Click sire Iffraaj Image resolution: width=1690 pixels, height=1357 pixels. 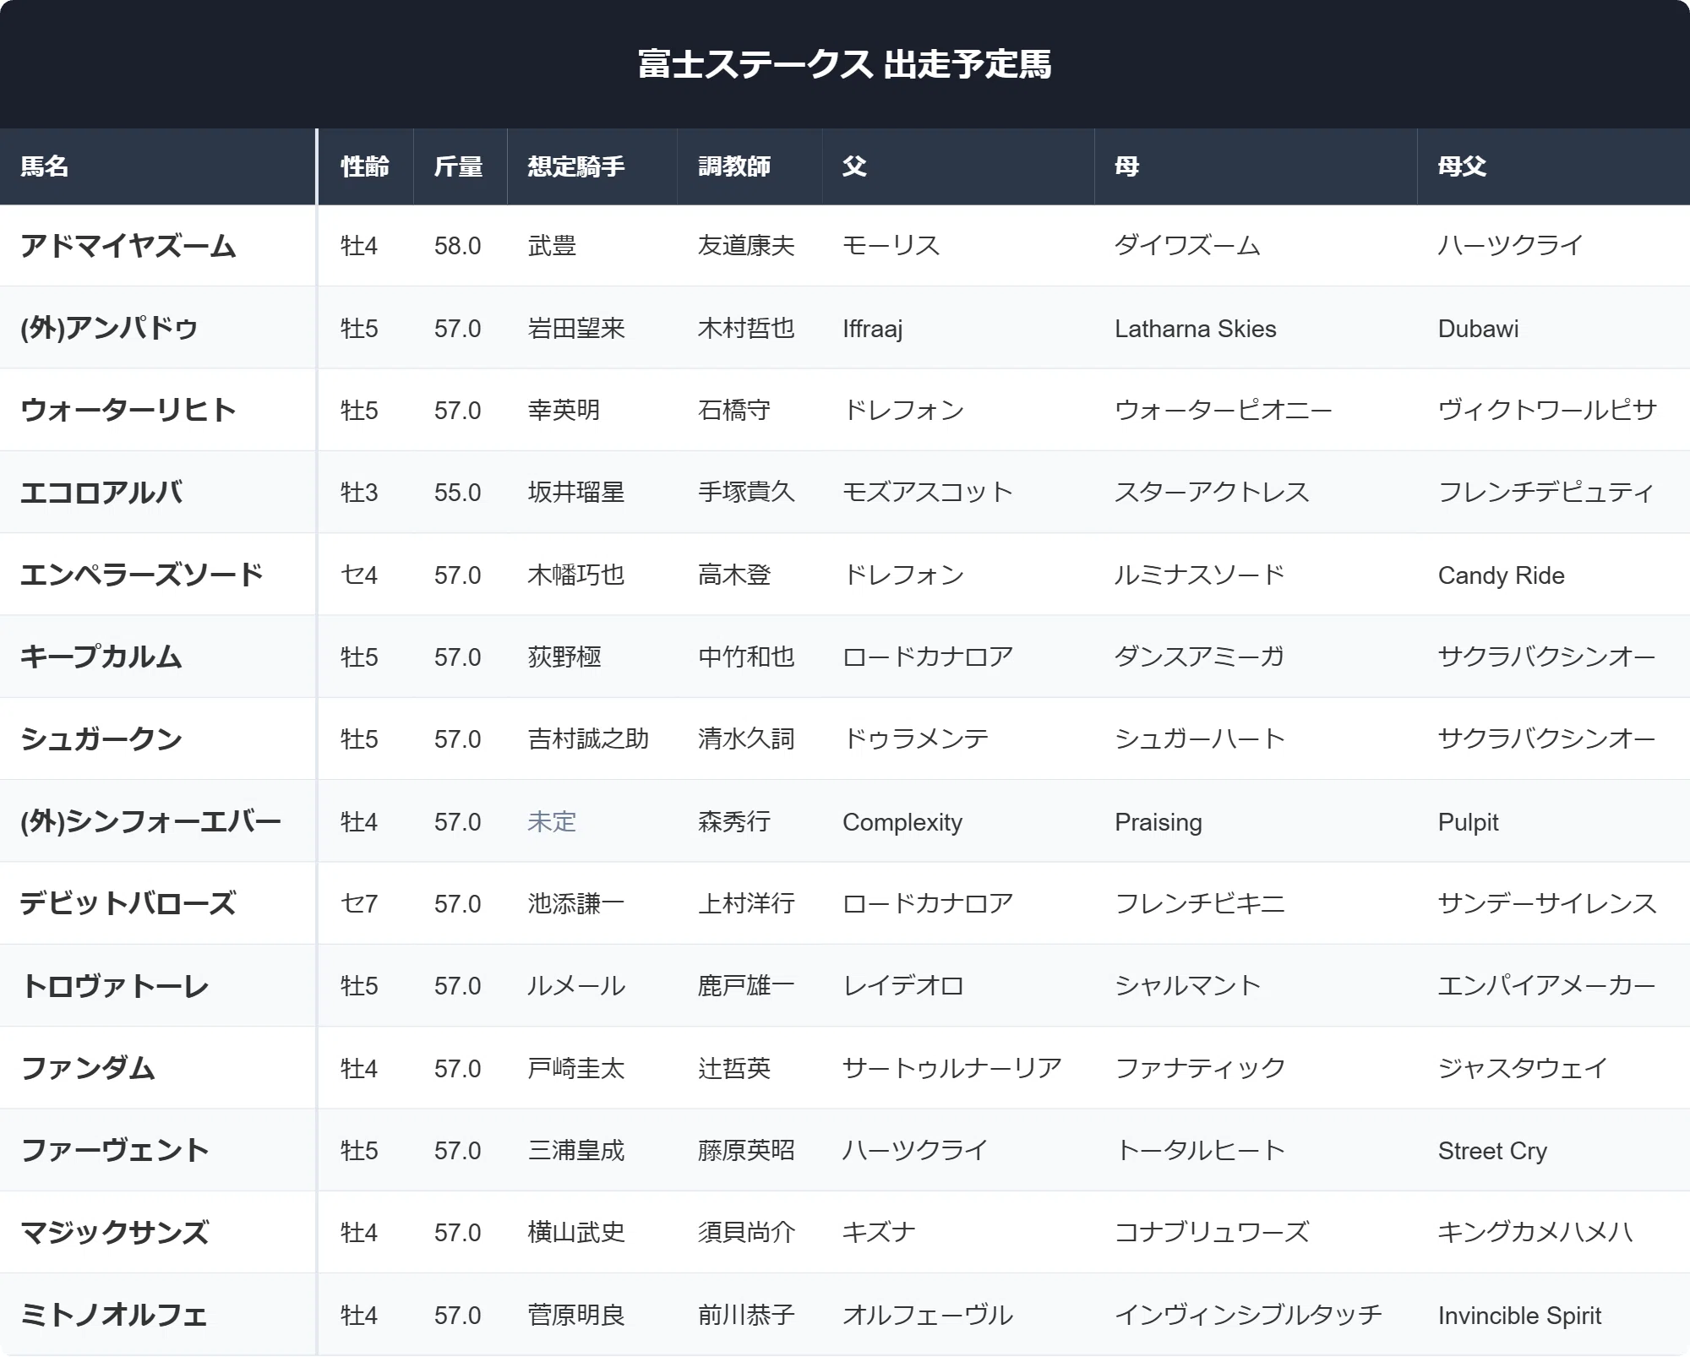872,329
